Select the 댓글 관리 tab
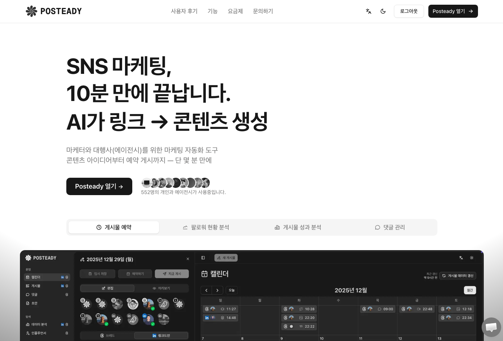The width and height of the screenshot is (503, 341). [390, 227]
